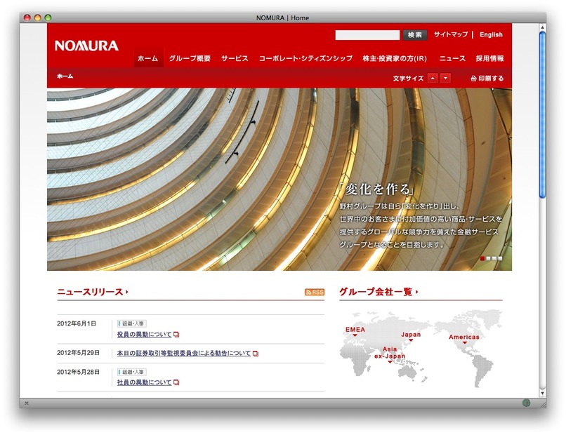Open ニュースリリース heading link

pyautogui.click(x=93, y=292)
